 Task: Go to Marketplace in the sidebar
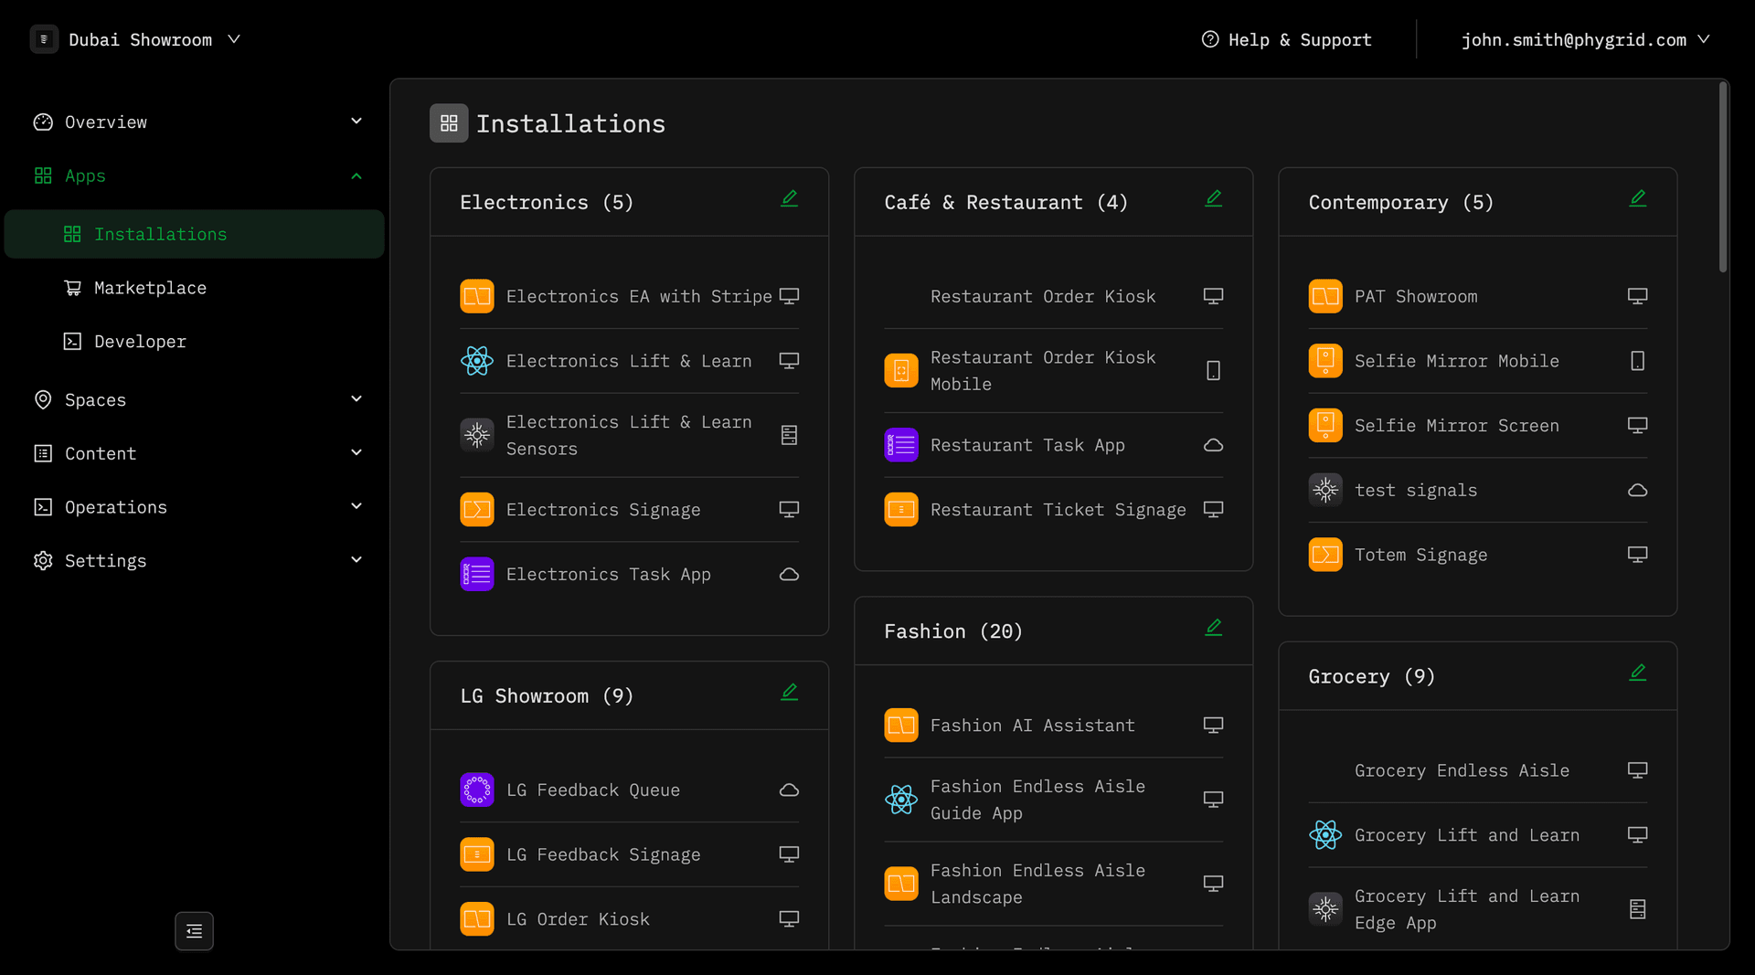pos(150,288)
